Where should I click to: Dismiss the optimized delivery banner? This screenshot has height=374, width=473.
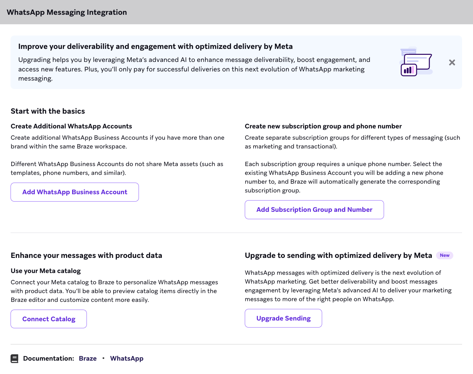click(x=452, y=63)
